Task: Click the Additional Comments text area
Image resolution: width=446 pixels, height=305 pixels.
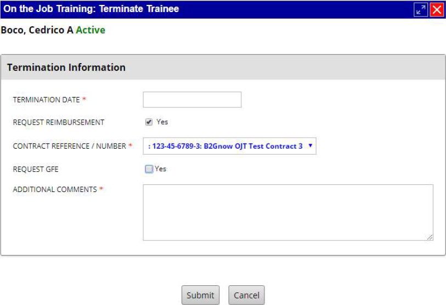Action: (287, 212)
